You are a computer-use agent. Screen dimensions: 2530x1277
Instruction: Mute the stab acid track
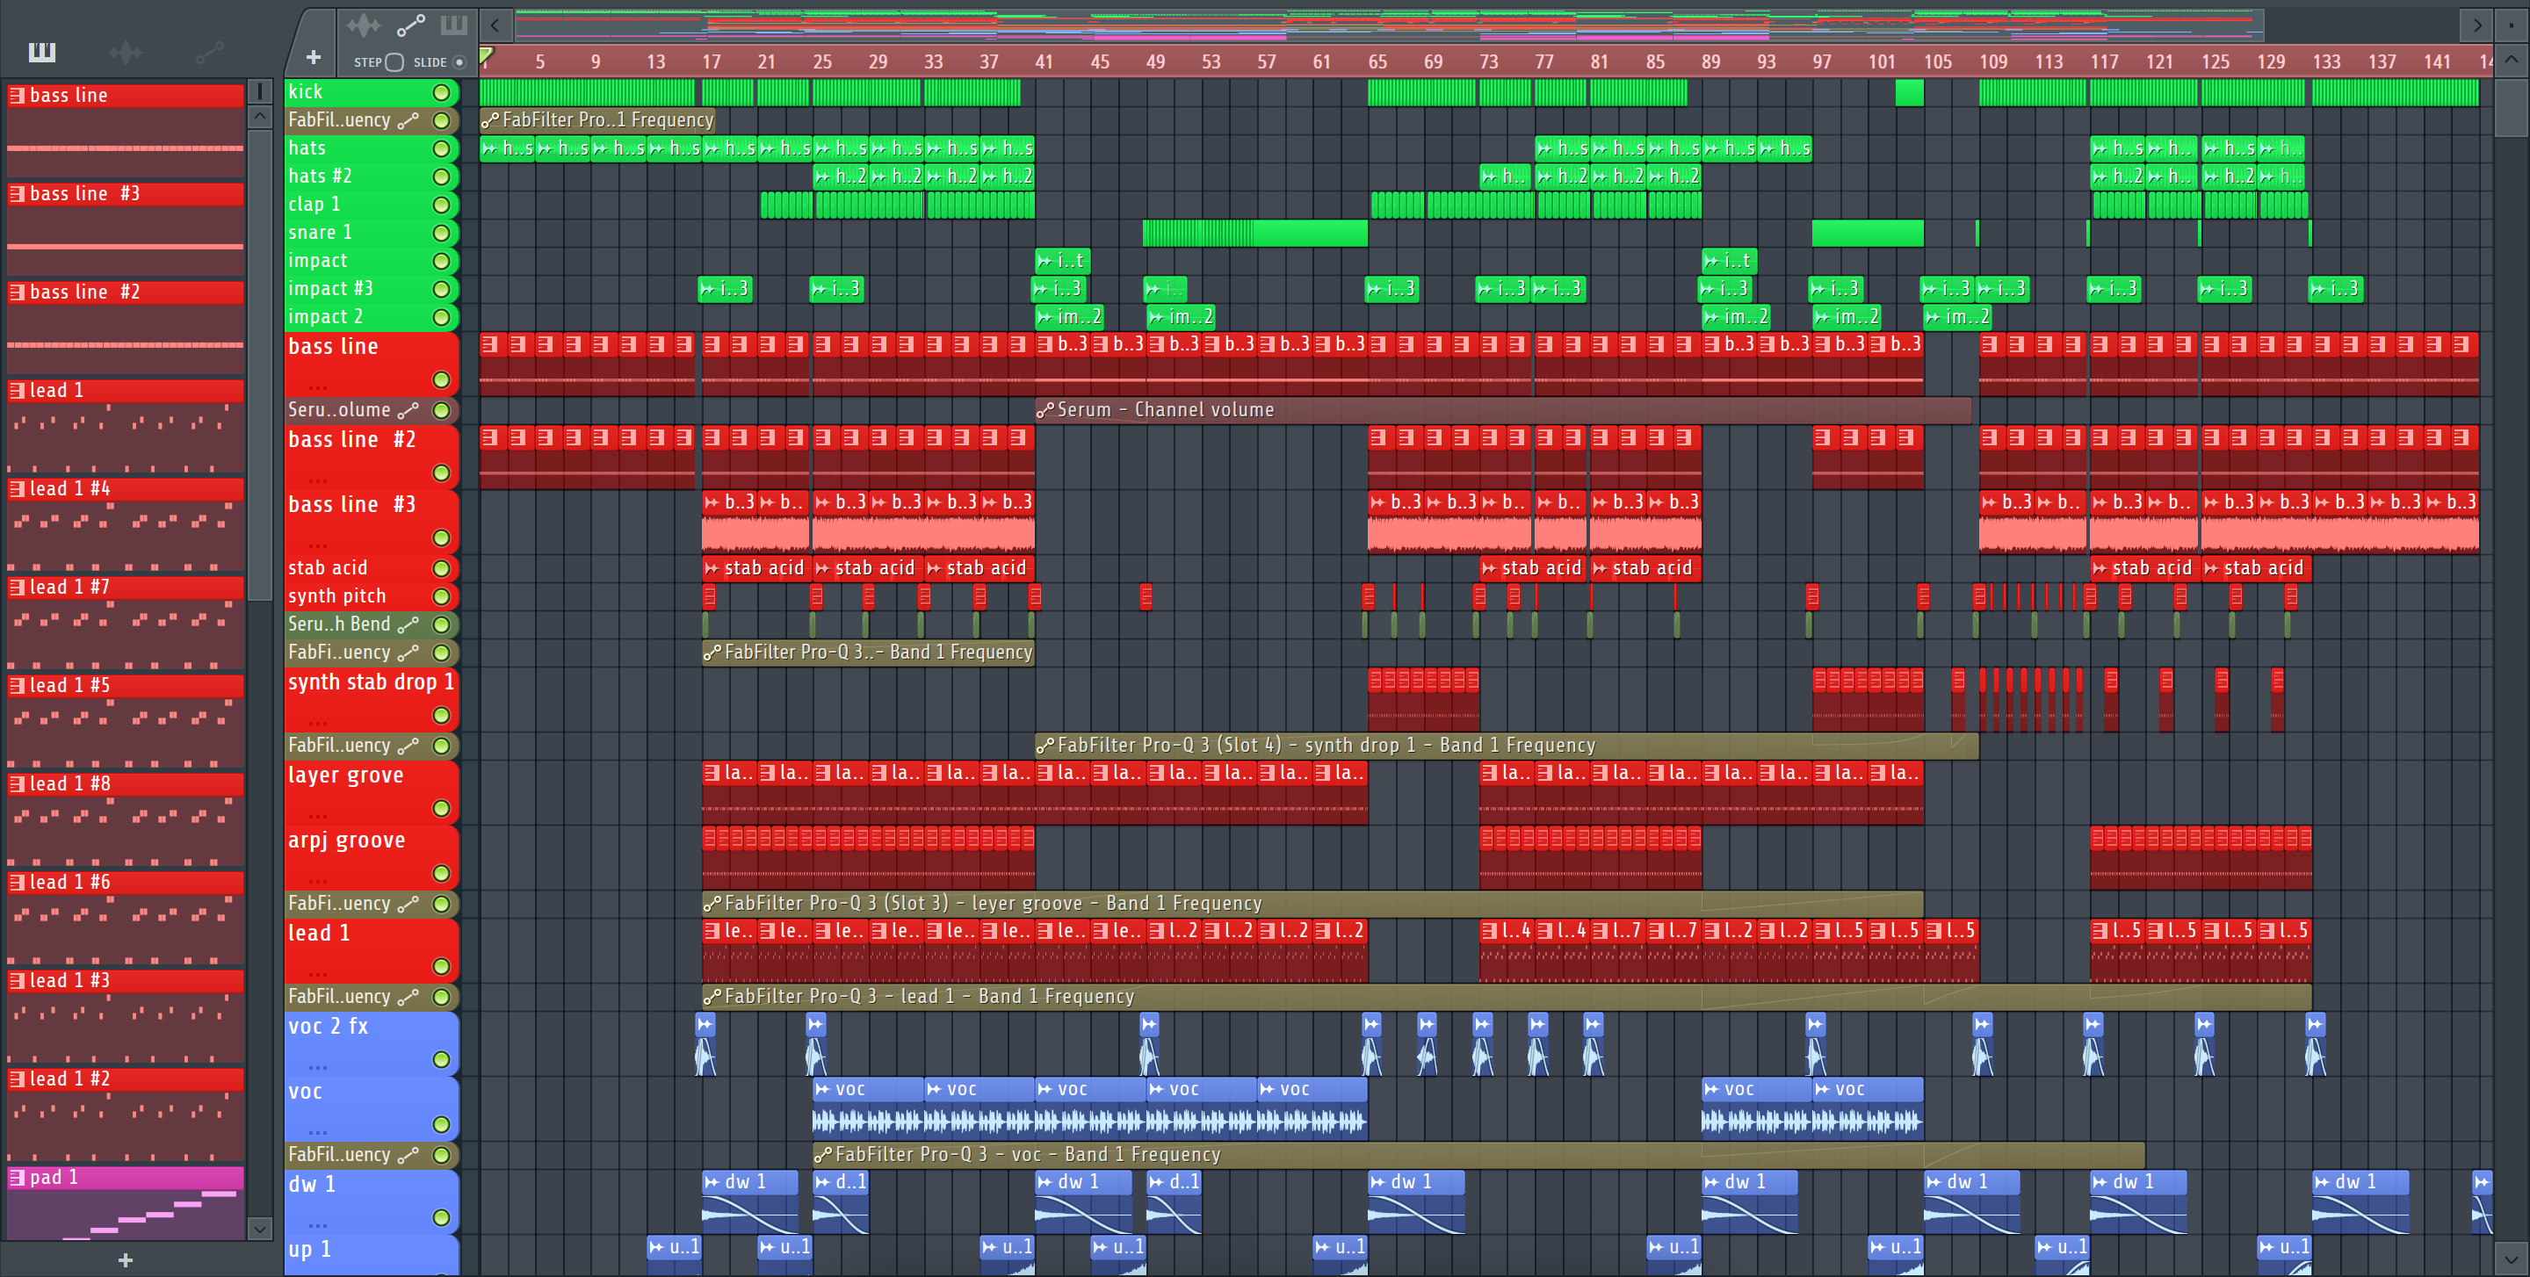coord(442,568)
